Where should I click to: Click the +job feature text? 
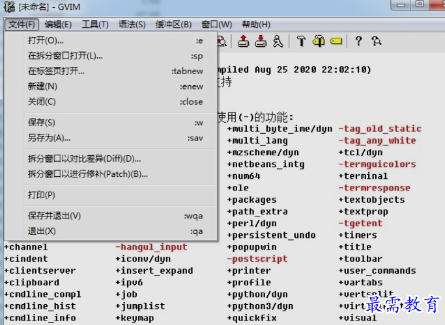click(126, 294)
